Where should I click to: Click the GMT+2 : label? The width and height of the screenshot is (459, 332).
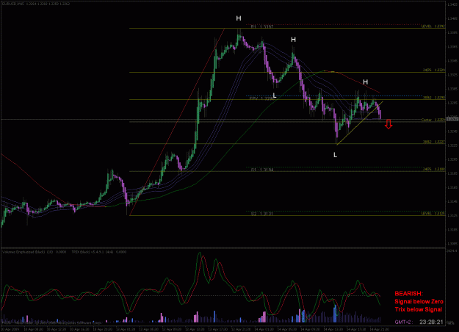pos(404,322)
